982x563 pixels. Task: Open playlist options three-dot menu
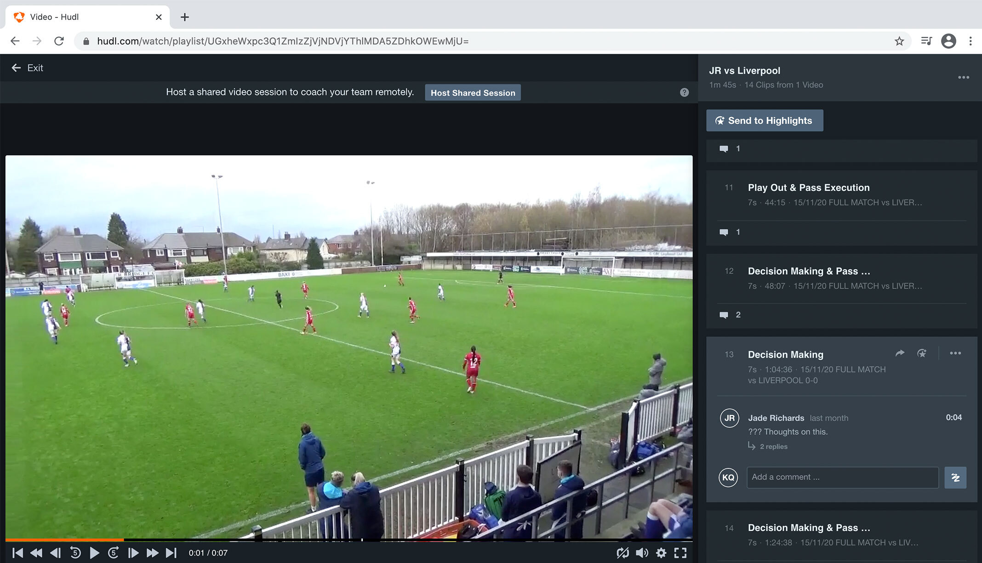click(x=964, y=77)
